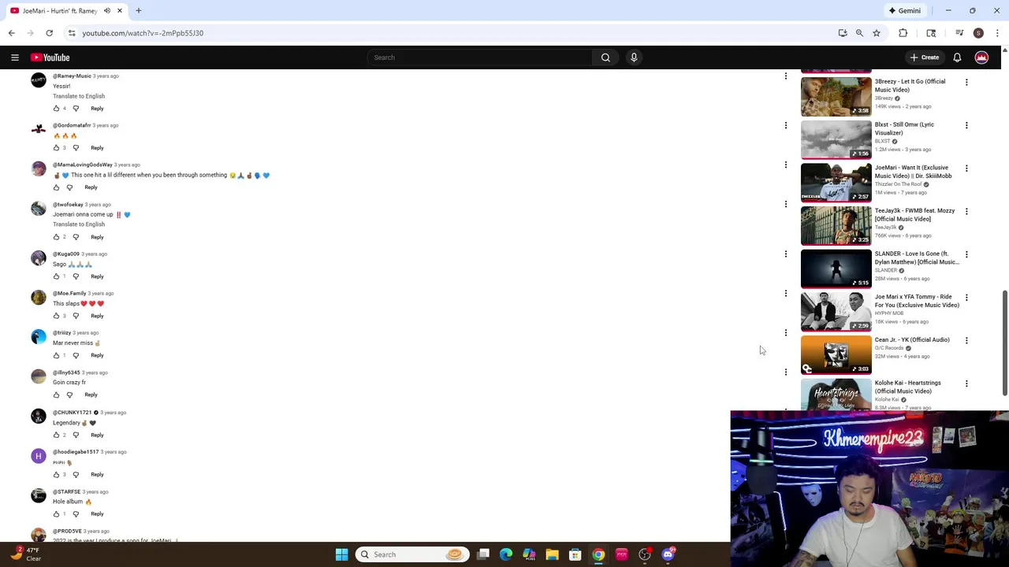Open YouTube notifications bell
This screenshot has height=567, width=1009.
[957, 57]
